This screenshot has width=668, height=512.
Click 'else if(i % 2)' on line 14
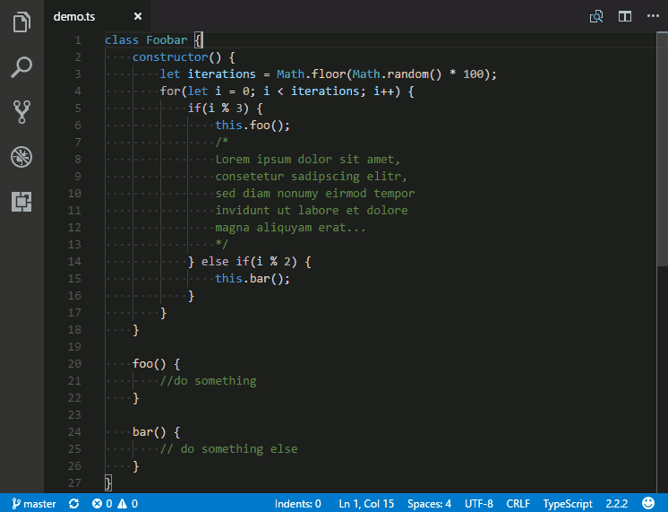click(249, 262)
